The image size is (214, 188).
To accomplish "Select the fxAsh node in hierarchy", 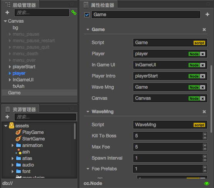I will [19, 86].
